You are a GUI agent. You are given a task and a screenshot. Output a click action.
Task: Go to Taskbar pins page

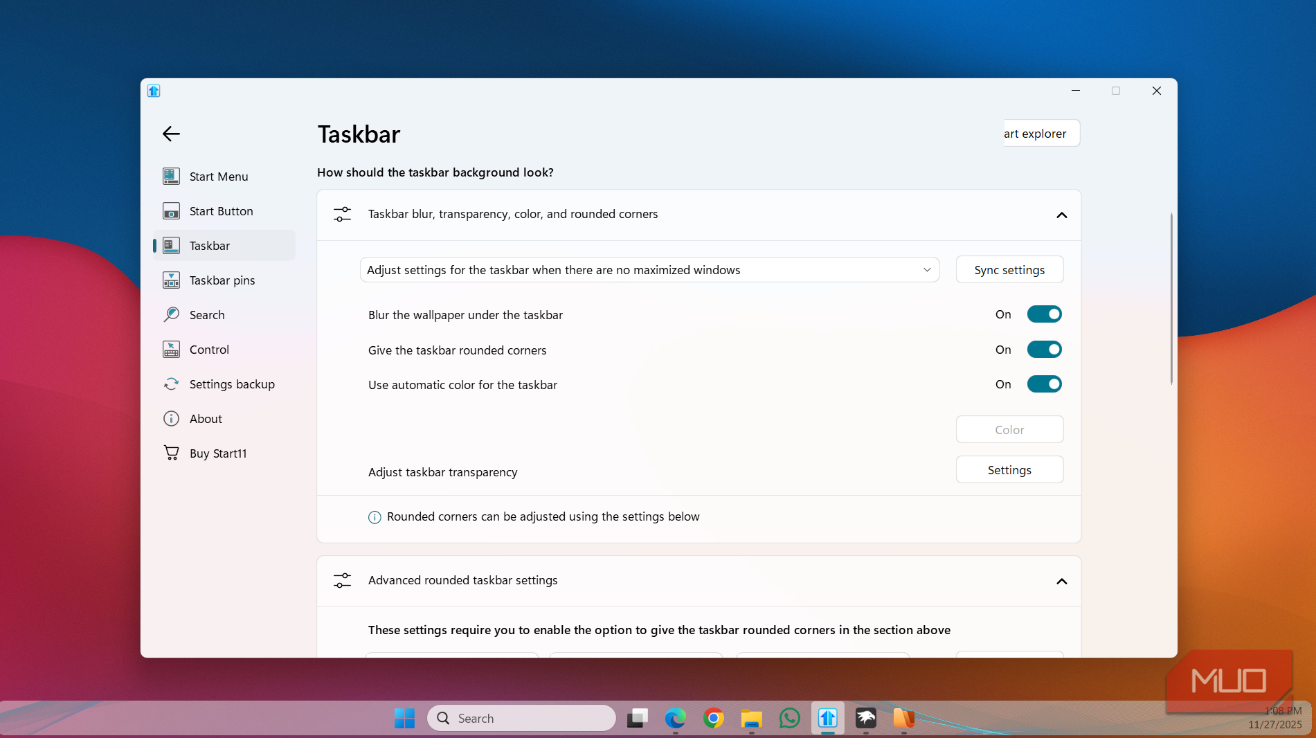224,280
